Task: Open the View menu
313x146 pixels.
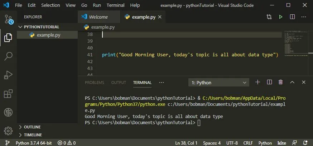Action: tap(71, 5)
